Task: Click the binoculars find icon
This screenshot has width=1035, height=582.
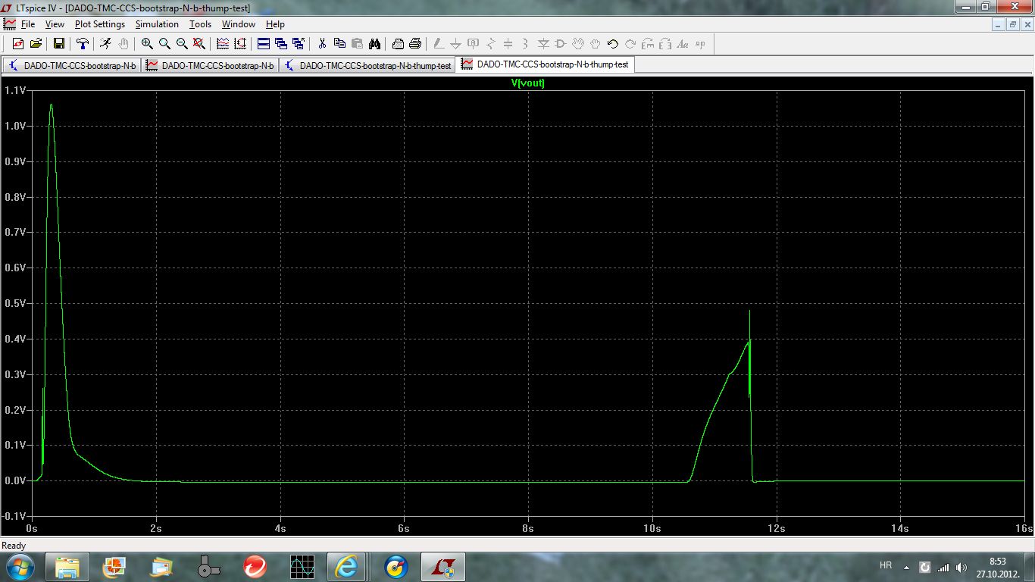Action: pyautogui.click(x=374, y=44)
